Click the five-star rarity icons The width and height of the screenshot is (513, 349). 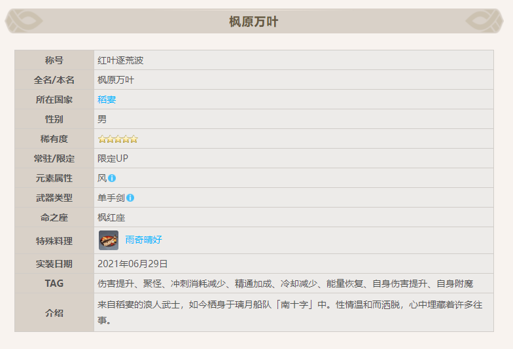click(118, 139)
